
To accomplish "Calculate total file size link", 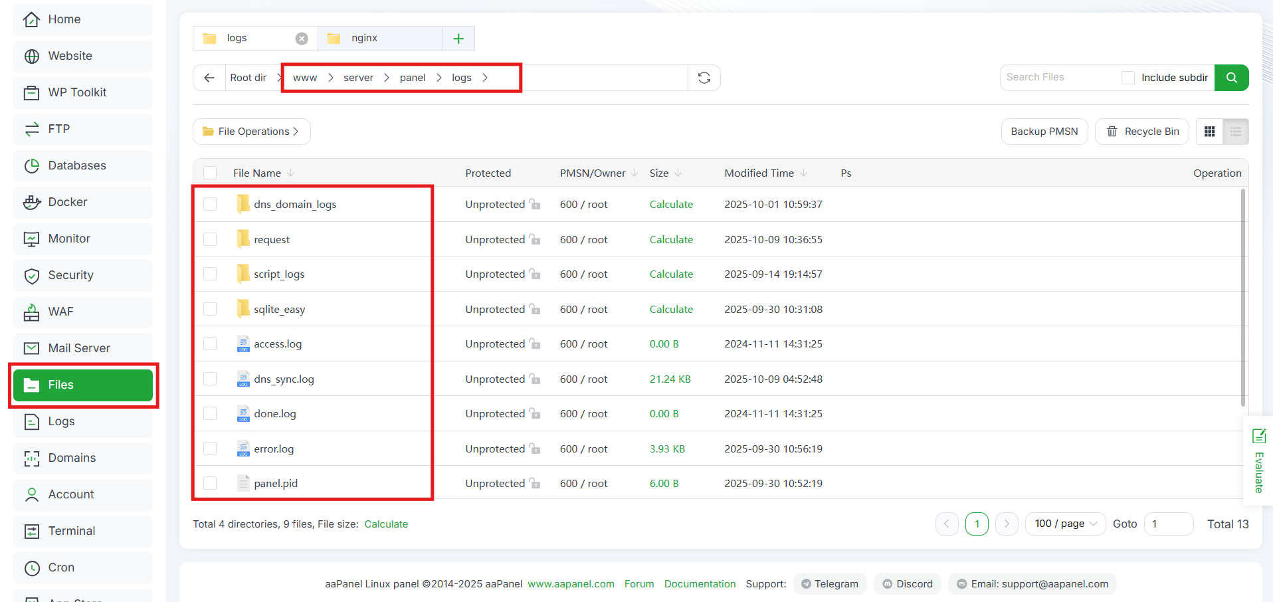I will tap(386, 524).
